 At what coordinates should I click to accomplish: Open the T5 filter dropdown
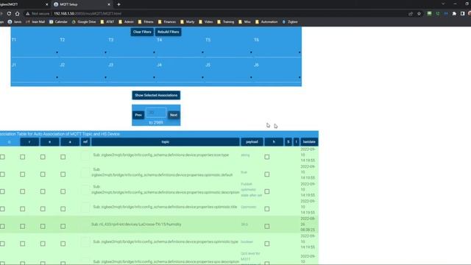229,52
